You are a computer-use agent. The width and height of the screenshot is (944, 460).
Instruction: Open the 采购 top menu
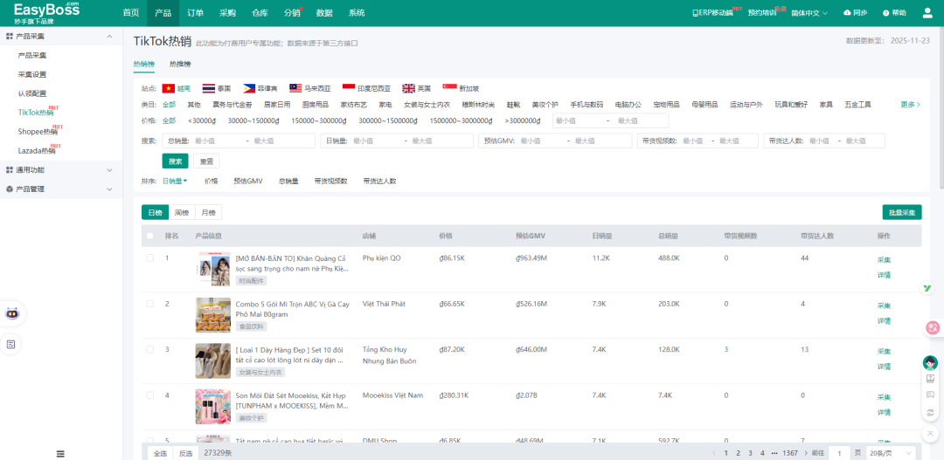[227, 12]
